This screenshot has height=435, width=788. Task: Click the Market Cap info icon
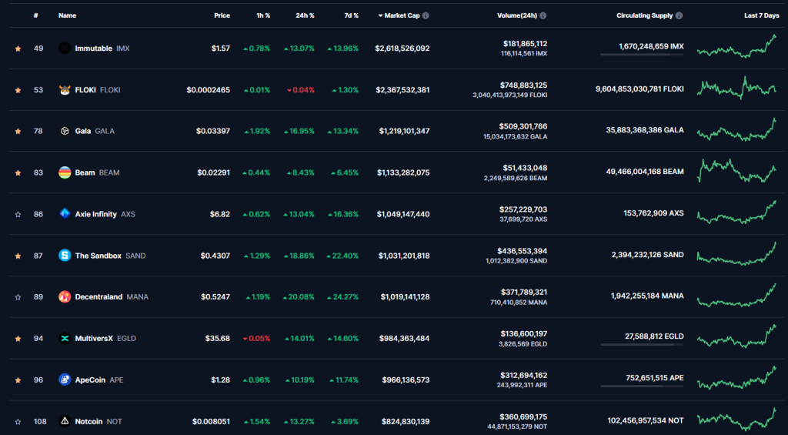pyautogui.click(x=426, y=15)
